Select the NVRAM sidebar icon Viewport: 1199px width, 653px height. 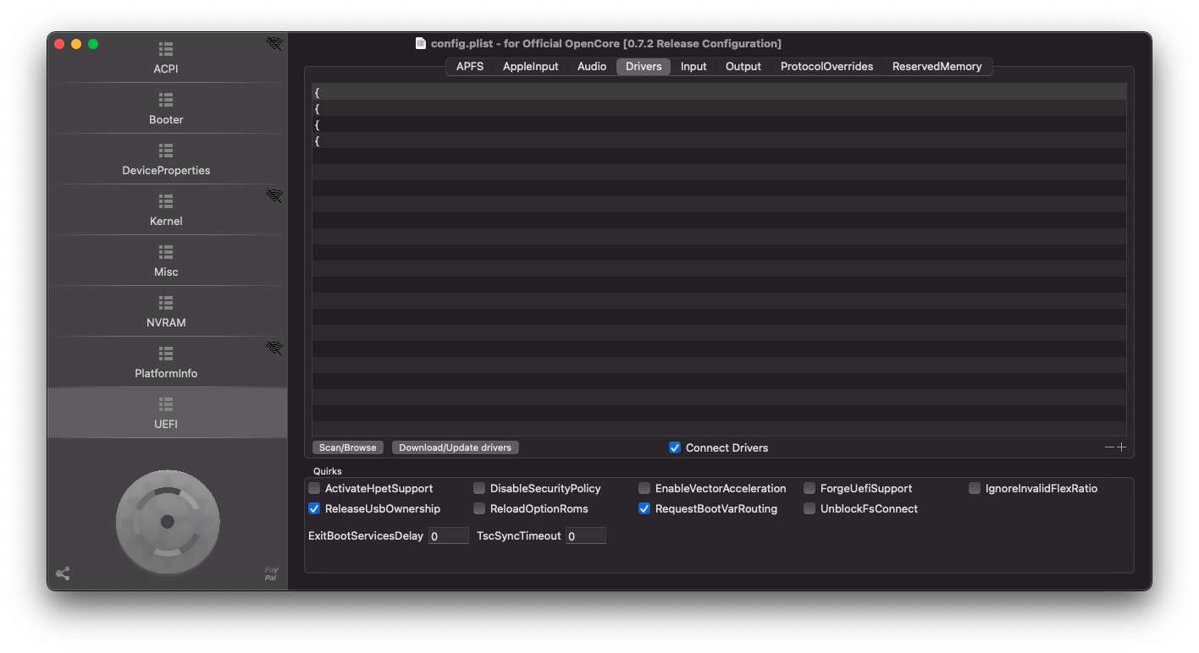166,304
